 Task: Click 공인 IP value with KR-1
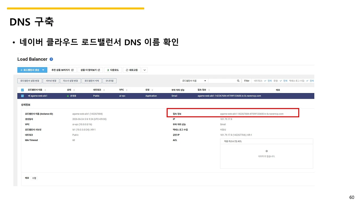(x=236, y=135)
